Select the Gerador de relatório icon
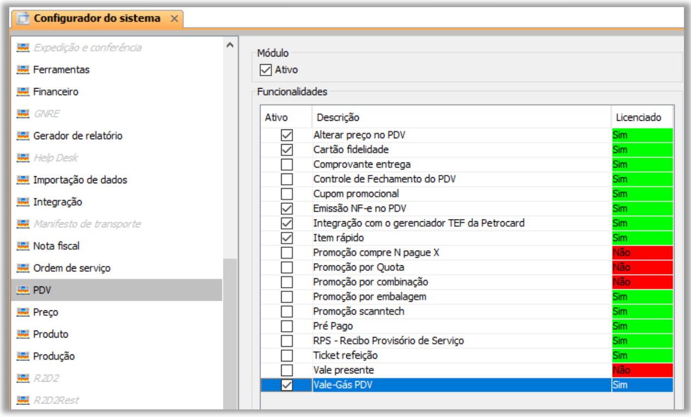691x417 pixels. [22, 136]
